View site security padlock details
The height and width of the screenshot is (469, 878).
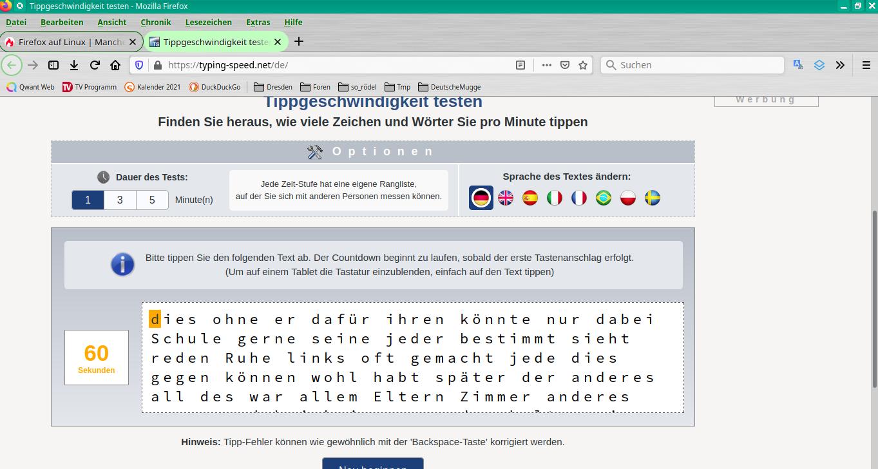tap(157, 65)
